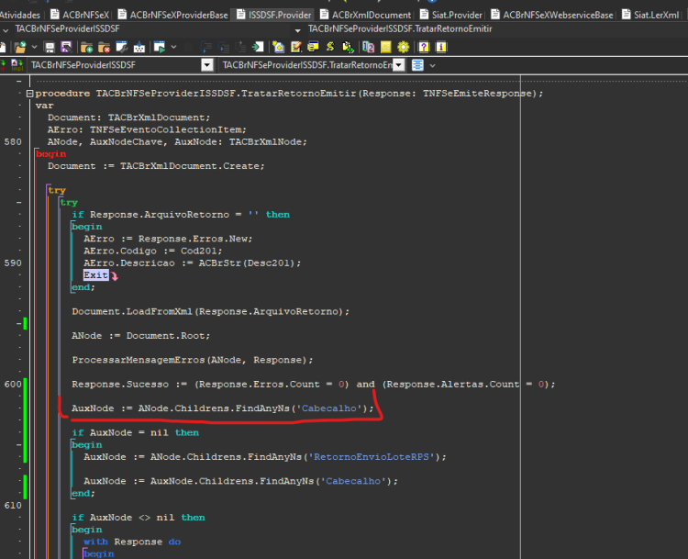Open the TratarRetornoEmitir method combo dropdown
The image size is (688, 559).
pos(398,65)
